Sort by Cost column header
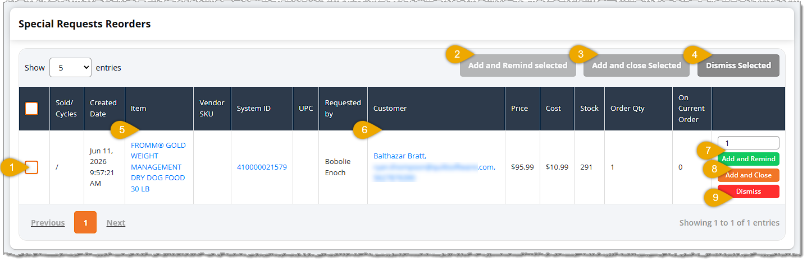This screenshot has height=262, width=807. pos(557,109)
